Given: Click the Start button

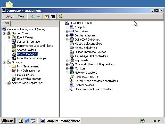Looking at the screenshot, I should (x=7, y=121).
